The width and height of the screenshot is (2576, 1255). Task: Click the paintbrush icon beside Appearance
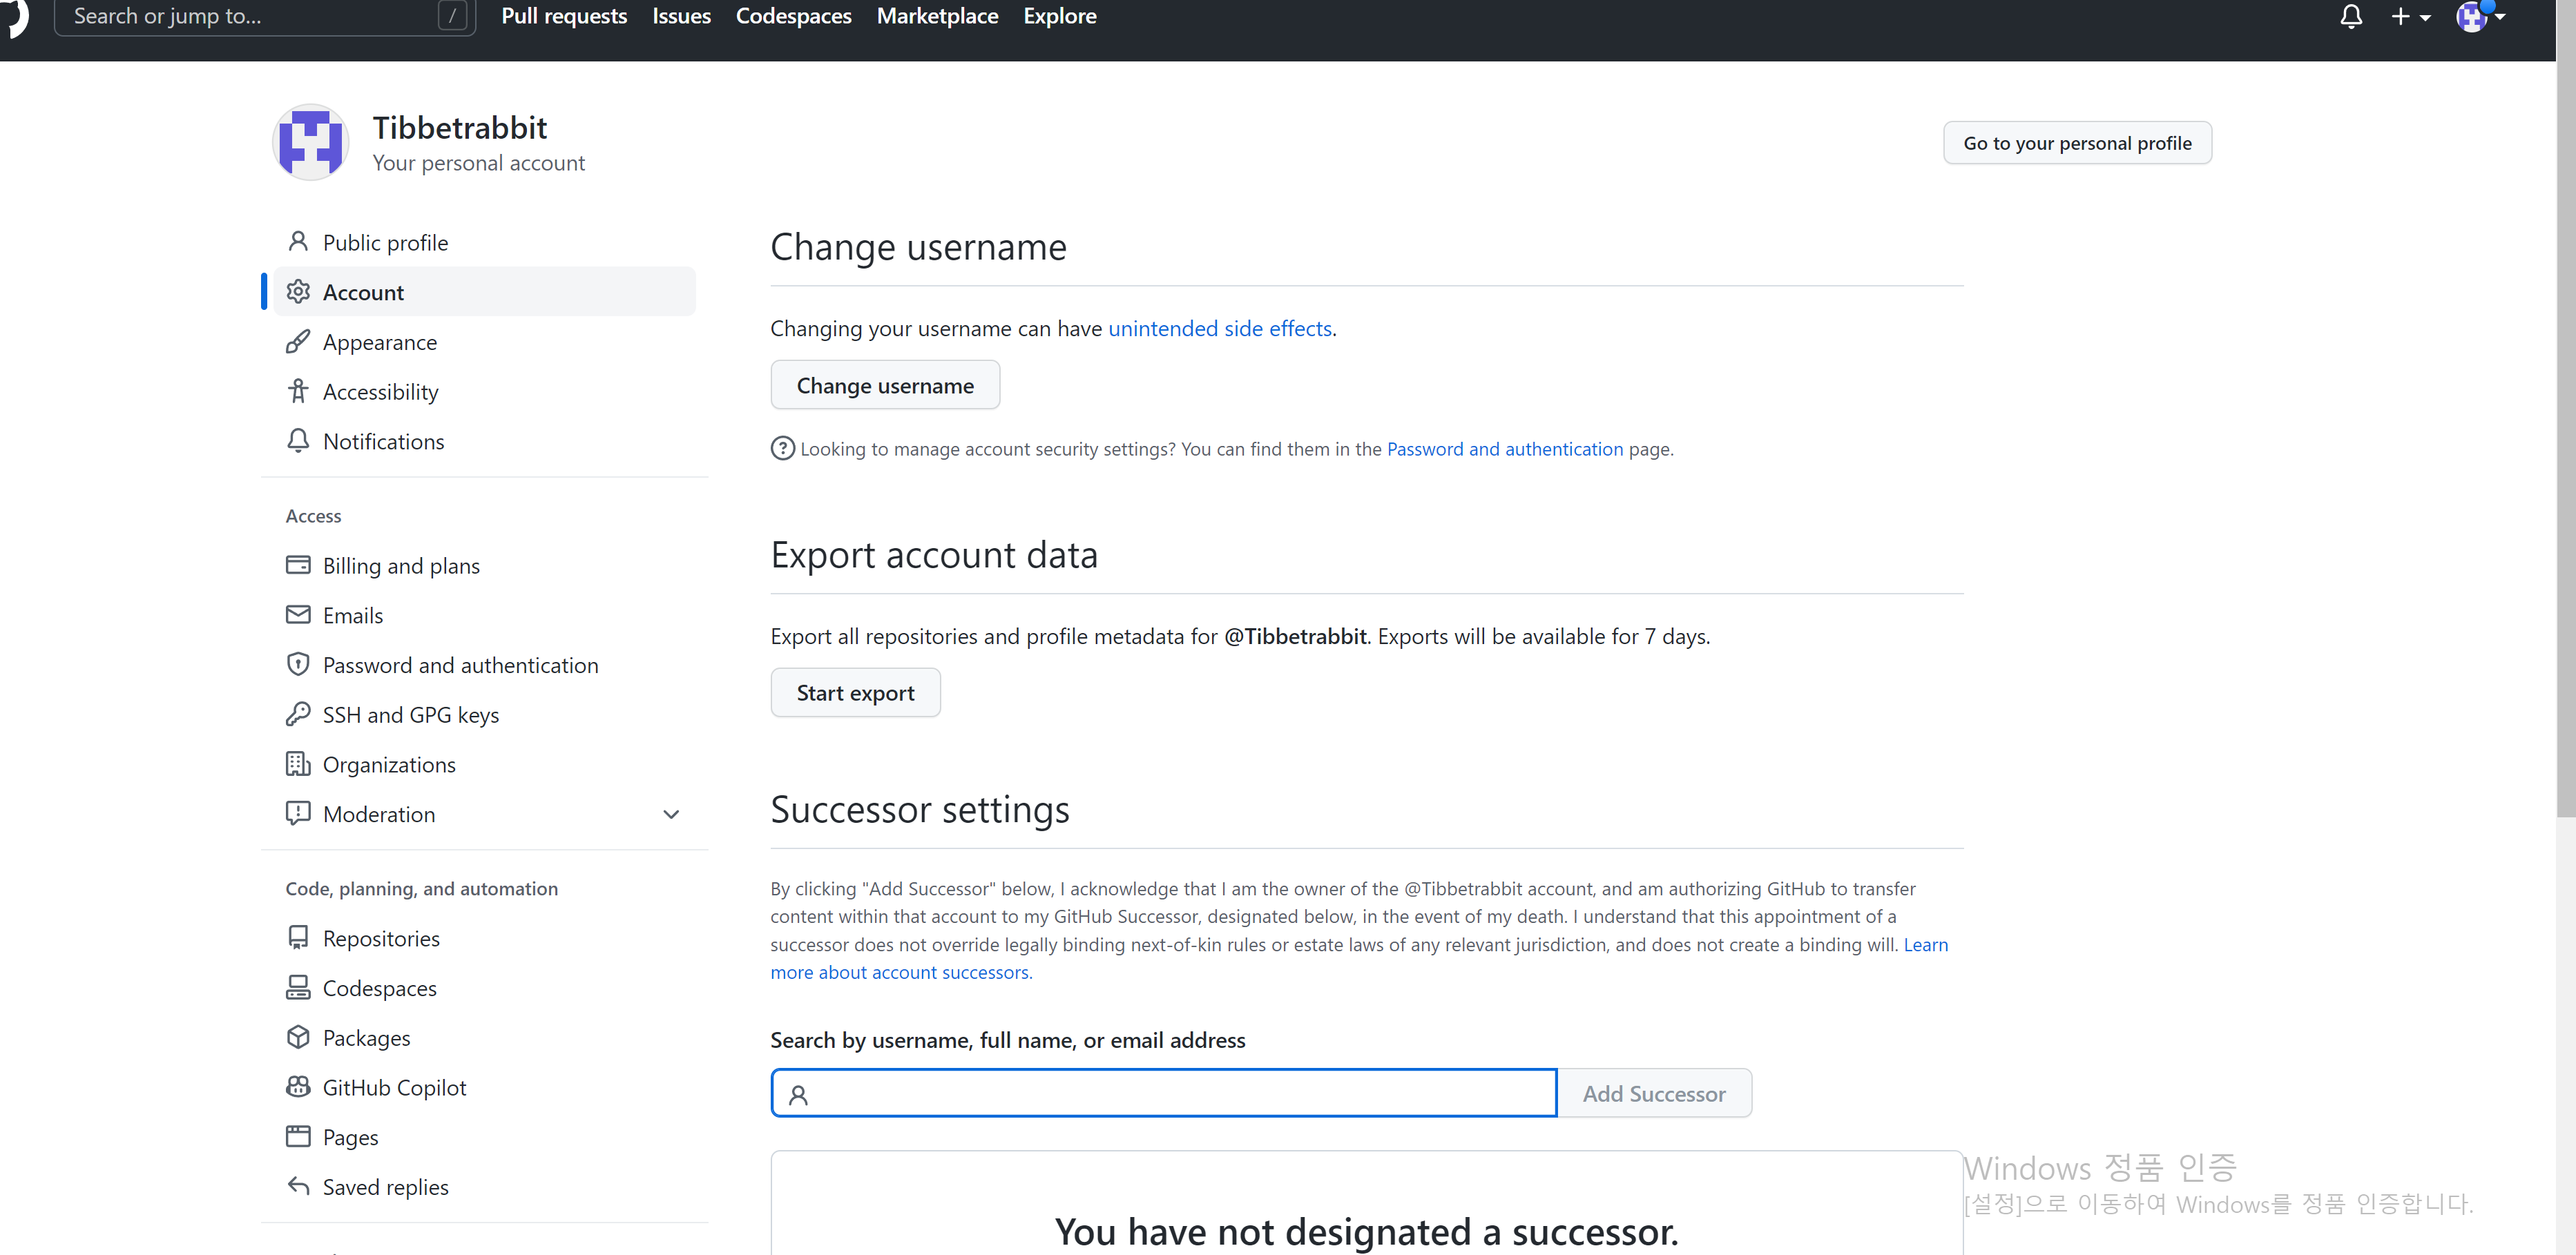[x=298, y=342]
